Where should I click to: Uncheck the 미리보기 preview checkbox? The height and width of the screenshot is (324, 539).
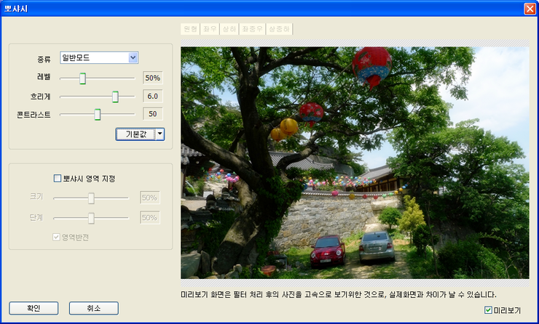click(488, 310)
